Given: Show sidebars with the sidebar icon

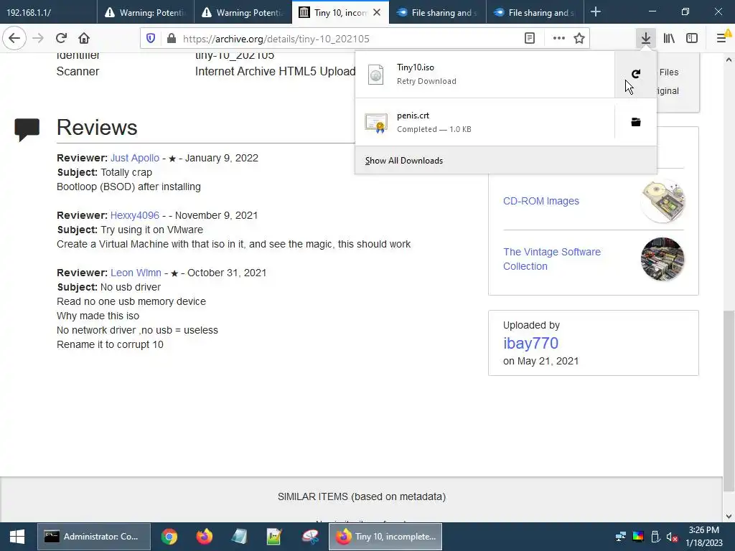Looking at the screenshot, I should [692, 39].
